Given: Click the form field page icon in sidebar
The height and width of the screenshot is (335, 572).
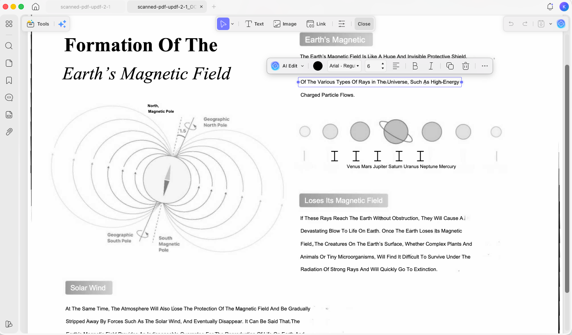Looking at the screenshot, I should point(9,115).
